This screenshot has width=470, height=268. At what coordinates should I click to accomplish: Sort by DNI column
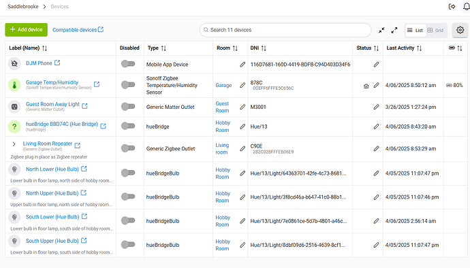[264, 48]
